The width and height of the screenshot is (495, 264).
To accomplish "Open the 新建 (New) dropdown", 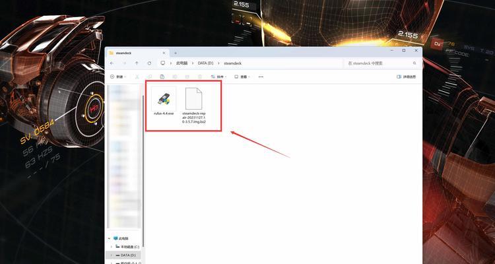I will (x=118, y=77).
